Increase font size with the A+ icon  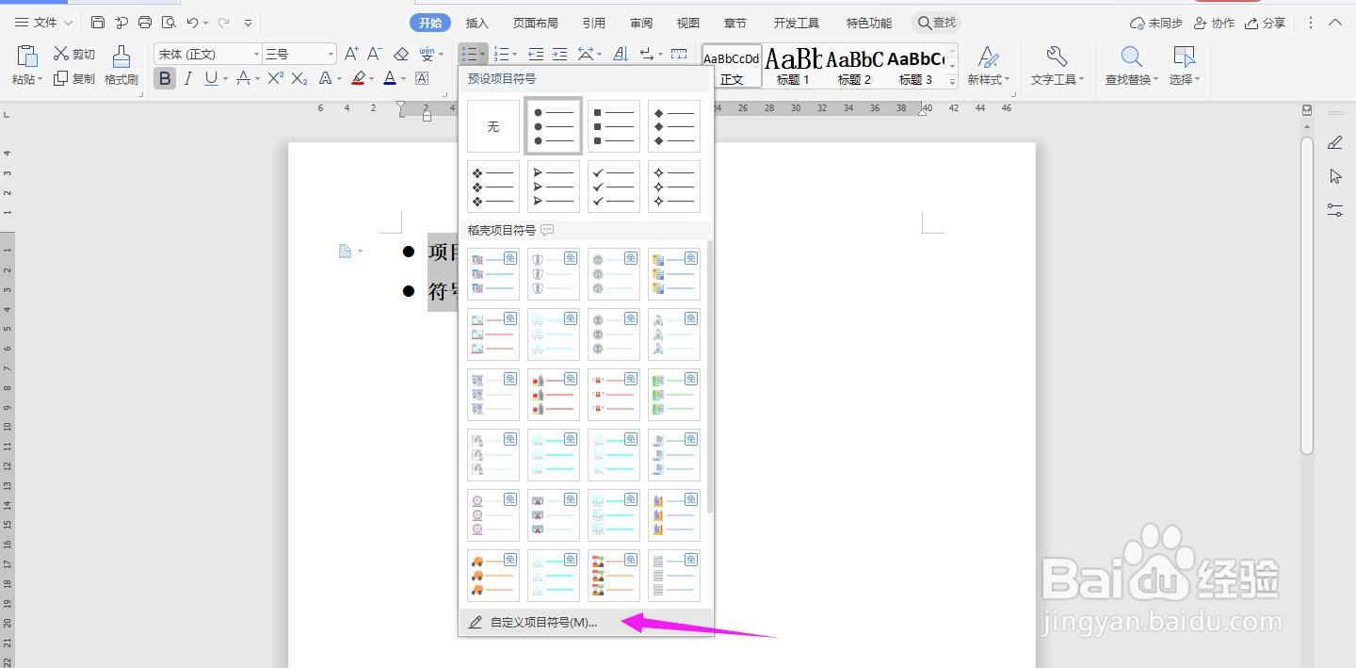tap(351, 54)
